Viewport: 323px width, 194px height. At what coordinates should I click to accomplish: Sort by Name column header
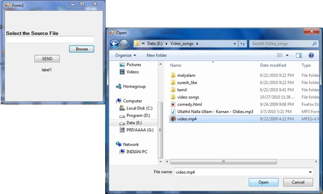176,65
